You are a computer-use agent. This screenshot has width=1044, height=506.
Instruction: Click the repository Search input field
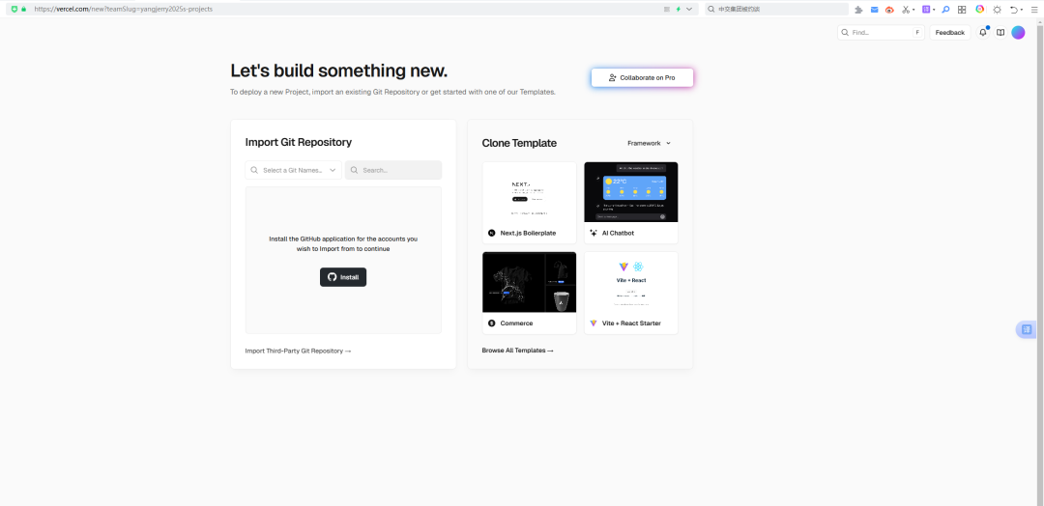click(393, 170)
